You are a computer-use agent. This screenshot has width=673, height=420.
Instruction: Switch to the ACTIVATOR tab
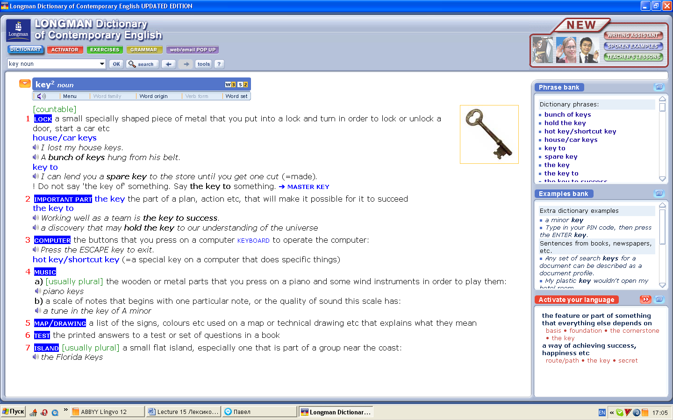[x=65, y=49]
